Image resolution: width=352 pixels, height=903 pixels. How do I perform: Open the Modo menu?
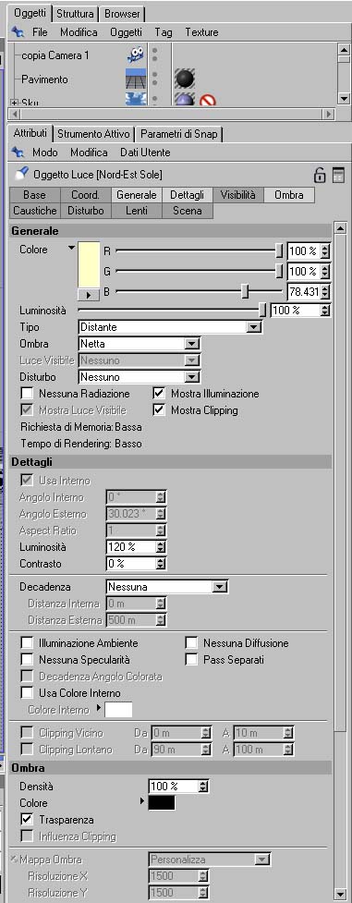click(x=45, y=153)
